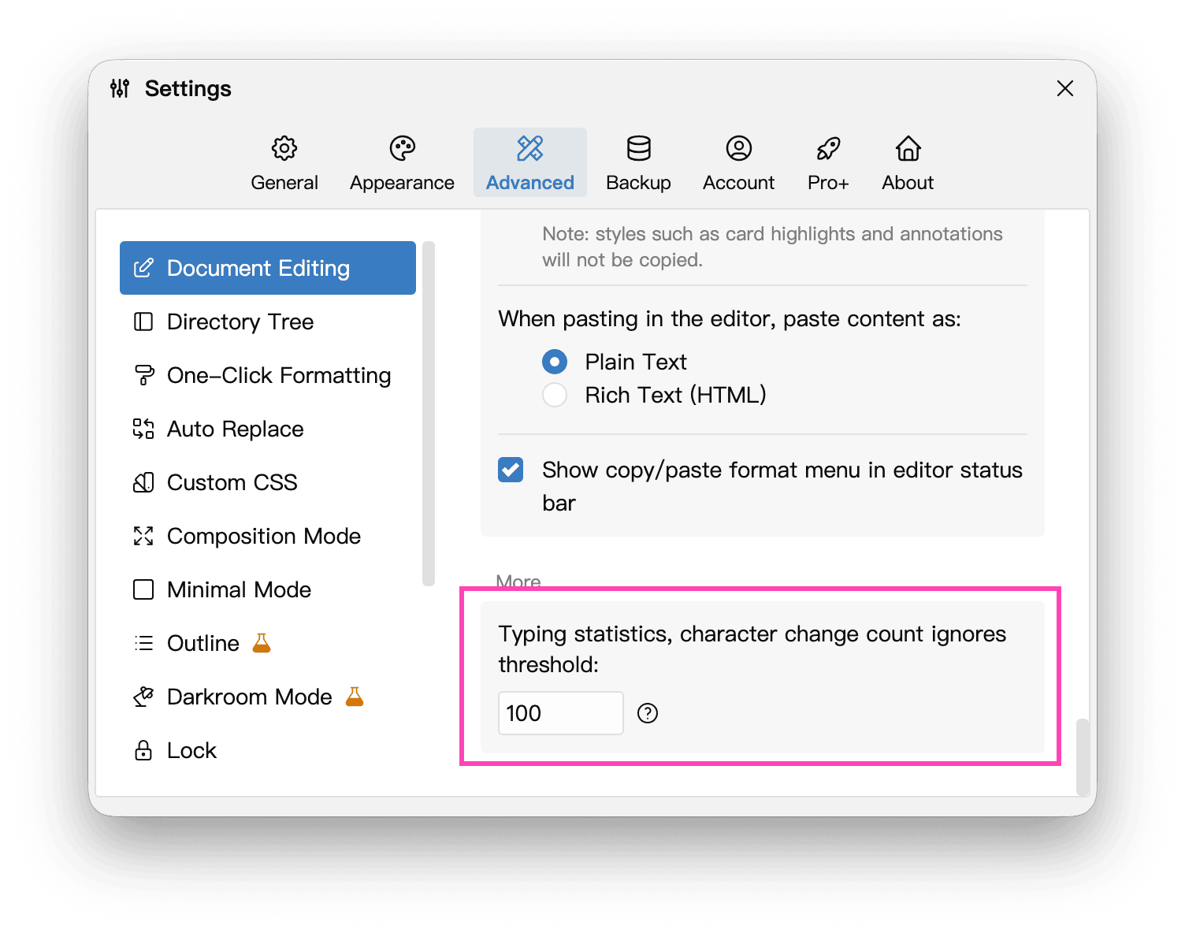The height and width of the screenshot is (933, 1185).
Task: Click the help icon beside threshold field
Action: (x=648, y=713)
